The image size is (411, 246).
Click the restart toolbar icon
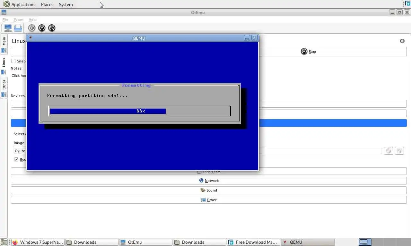[52, 28]
